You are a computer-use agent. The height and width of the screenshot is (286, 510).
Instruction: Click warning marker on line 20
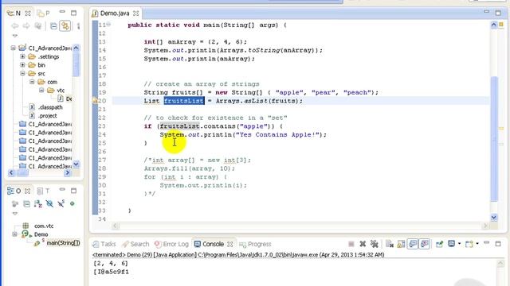click(95, 101)
